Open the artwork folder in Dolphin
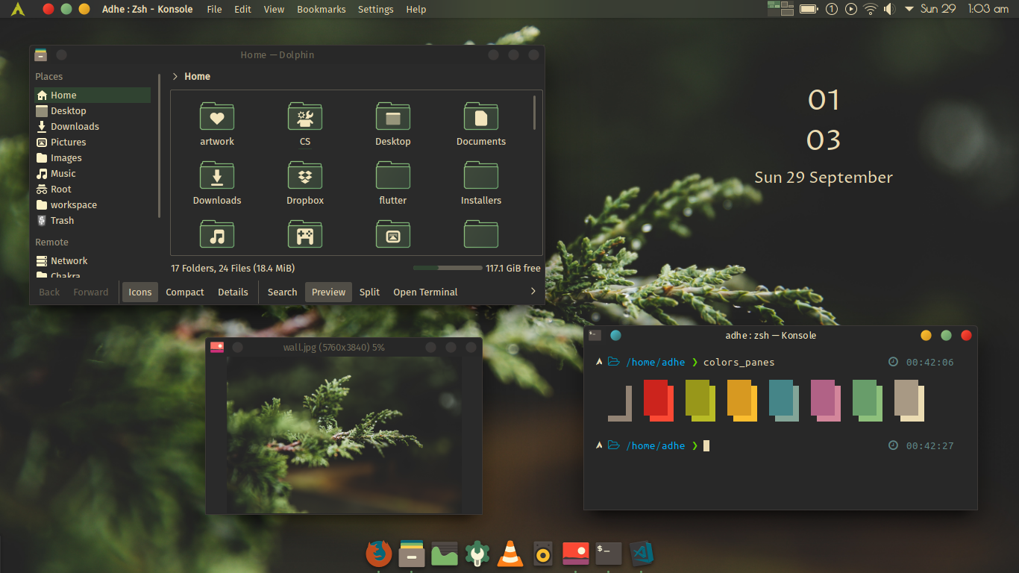 (217, 124)
